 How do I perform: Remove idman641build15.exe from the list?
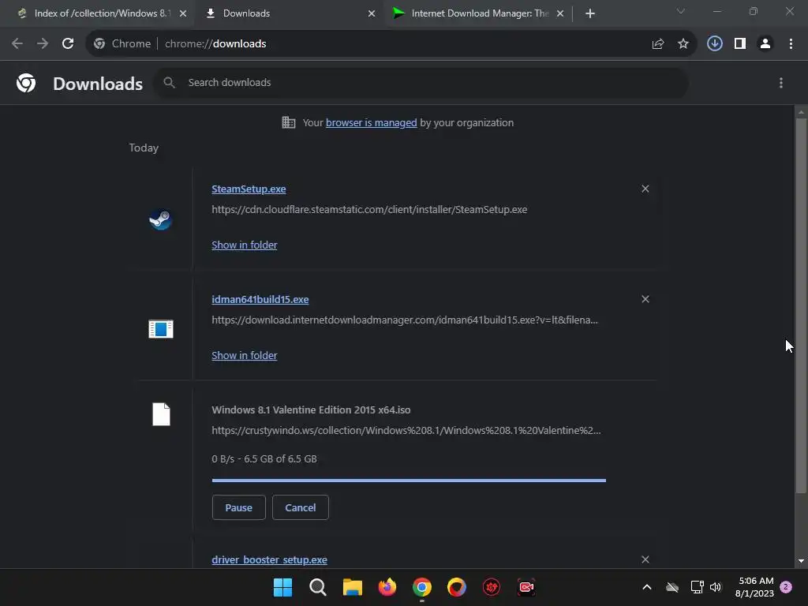pyautogui.click(x=645, y=299)
